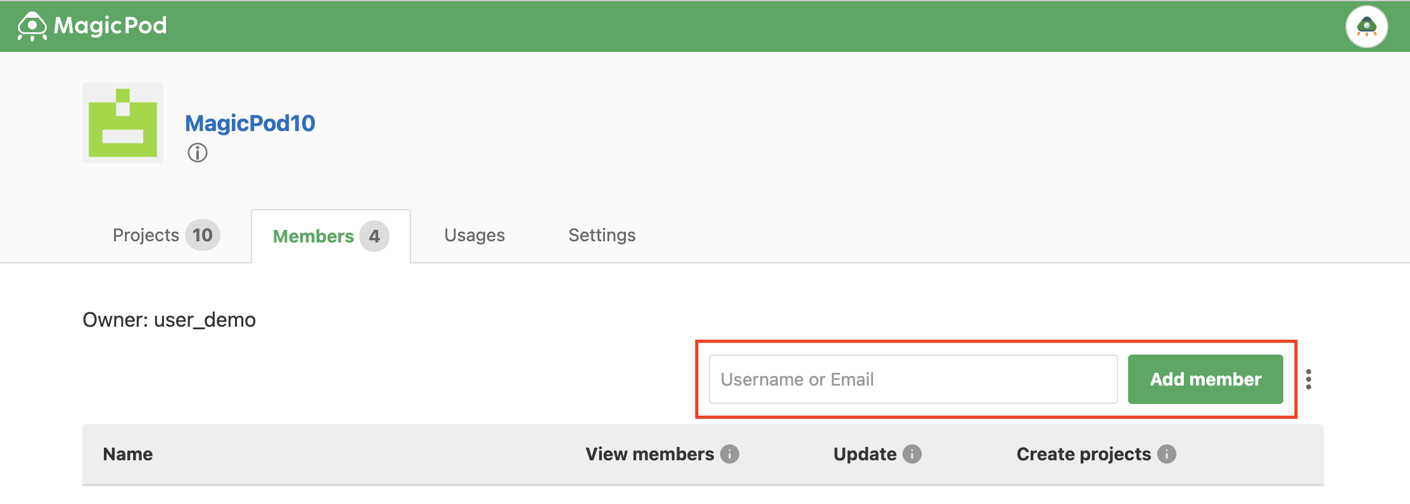Click the View members column header
This screenshot has width=1410, height=504.
[x=650, y=454]
